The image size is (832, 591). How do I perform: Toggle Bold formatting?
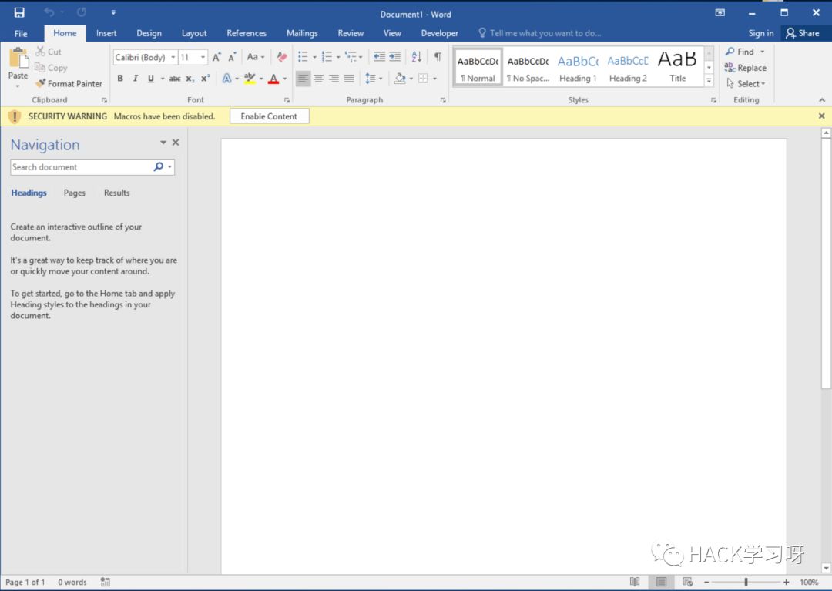tap(120, 79)
